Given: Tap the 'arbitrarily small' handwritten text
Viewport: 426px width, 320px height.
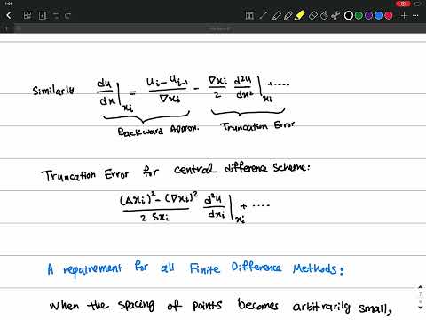Looking at the screenshot, I should (x=342, y=308).
